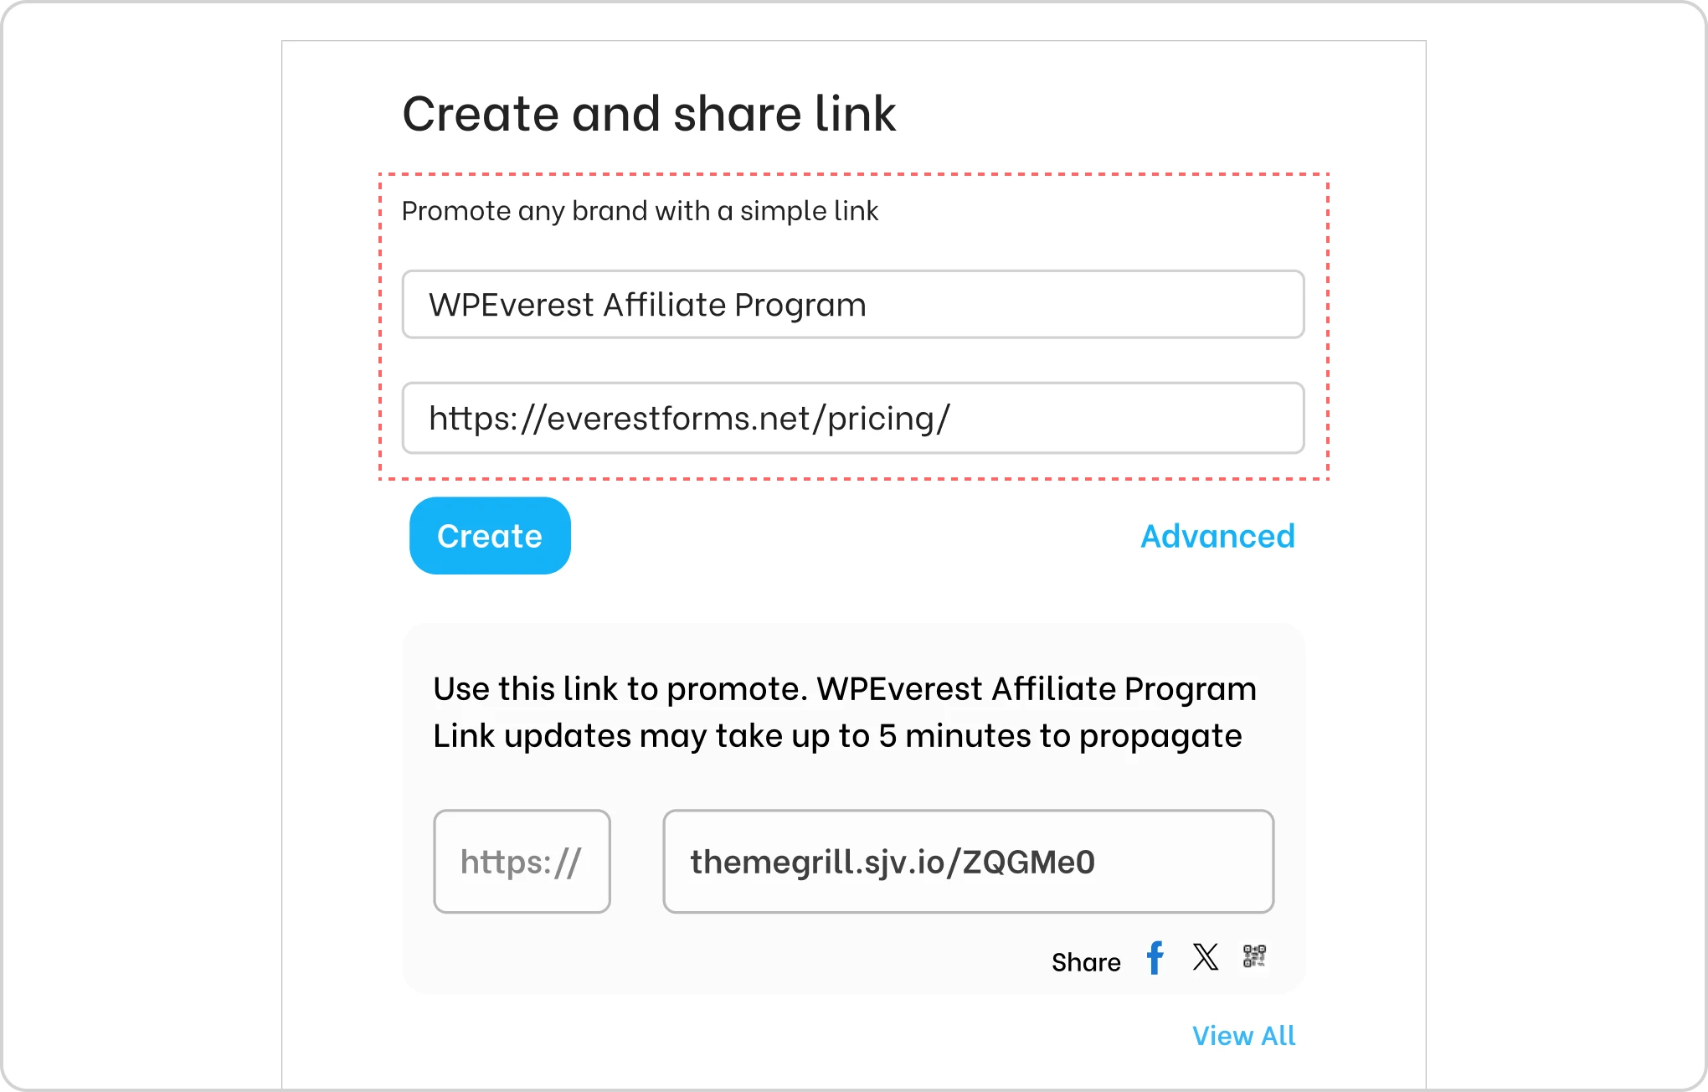
Task: Open the Advanced link options
Action: pos(1217,536)
